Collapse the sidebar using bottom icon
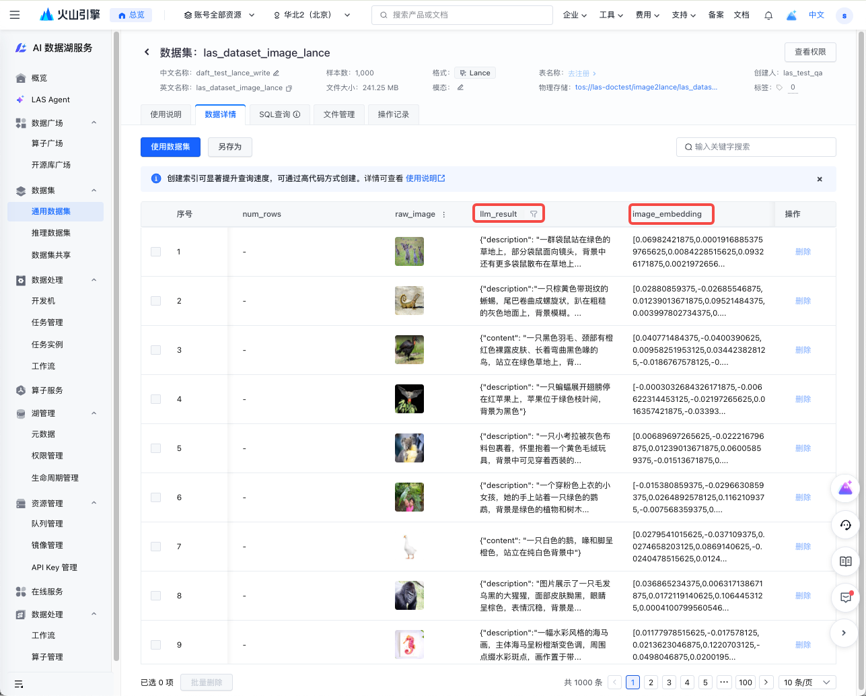This screenshot has width=866, height=696. (19, 684)
